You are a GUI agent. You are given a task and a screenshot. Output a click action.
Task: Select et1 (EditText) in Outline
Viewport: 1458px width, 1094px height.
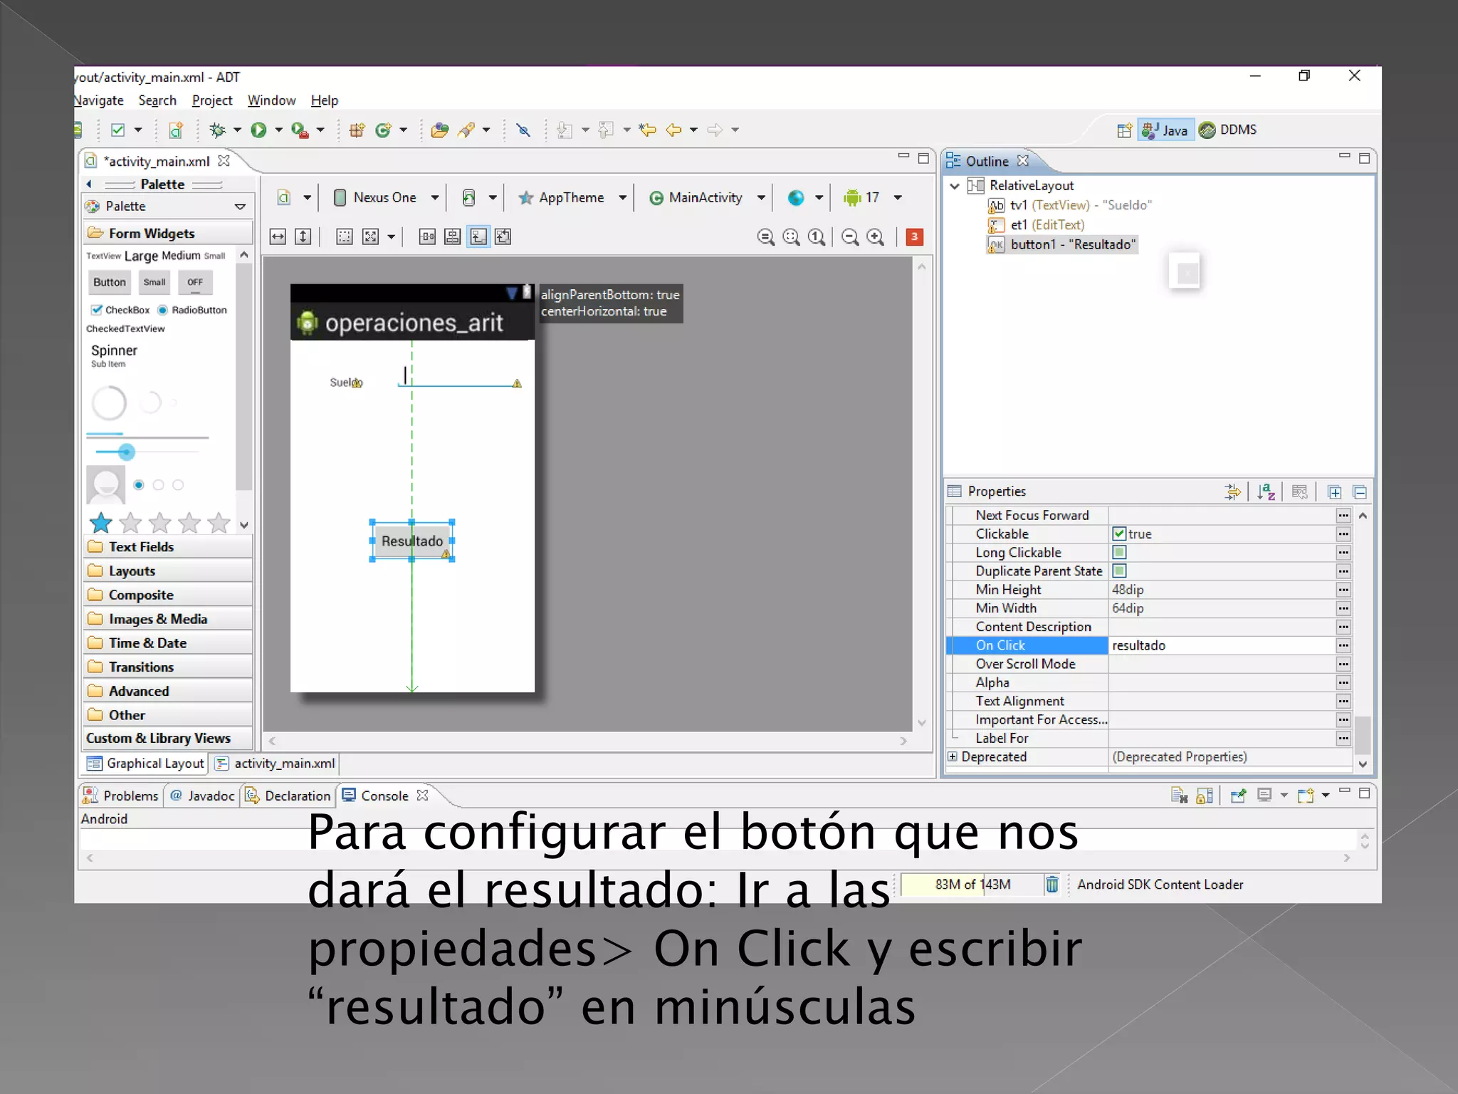pos(1036,225)
